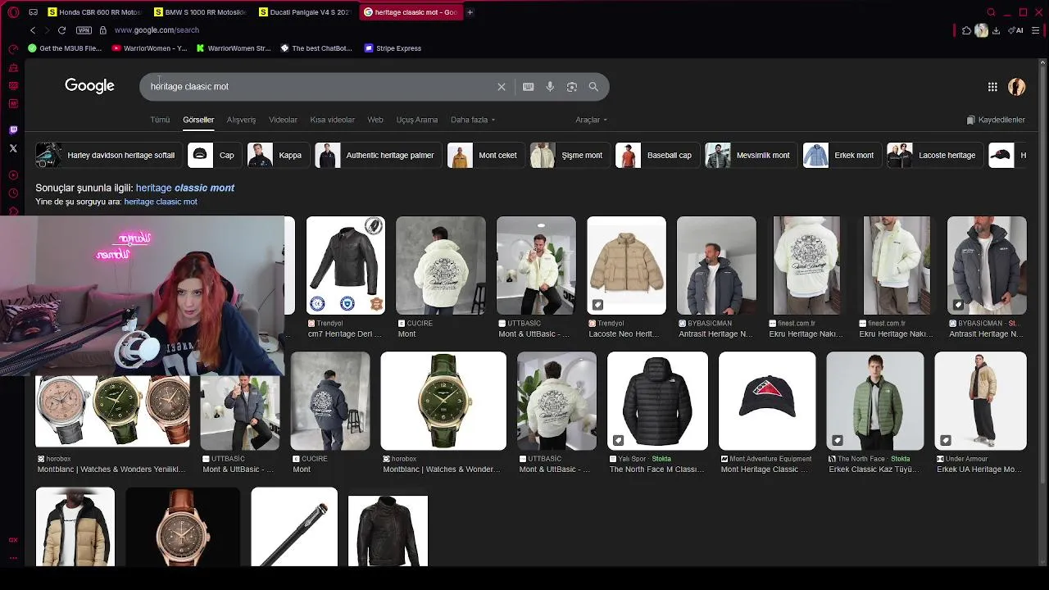
Task: Open the browser downloads panel
Action: (996, 30)
